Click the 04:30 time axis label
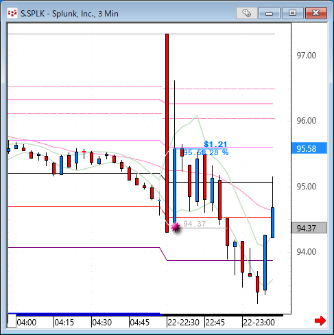The width and height of the screenshot is (334, 335). click(102, 323)
